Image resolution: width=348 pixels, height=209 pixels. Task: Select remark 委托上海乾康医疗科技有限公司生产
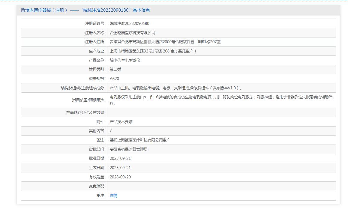[x=140, y=140]
